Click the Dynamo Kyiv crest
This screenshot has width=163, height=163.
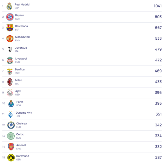pos(11,114)
